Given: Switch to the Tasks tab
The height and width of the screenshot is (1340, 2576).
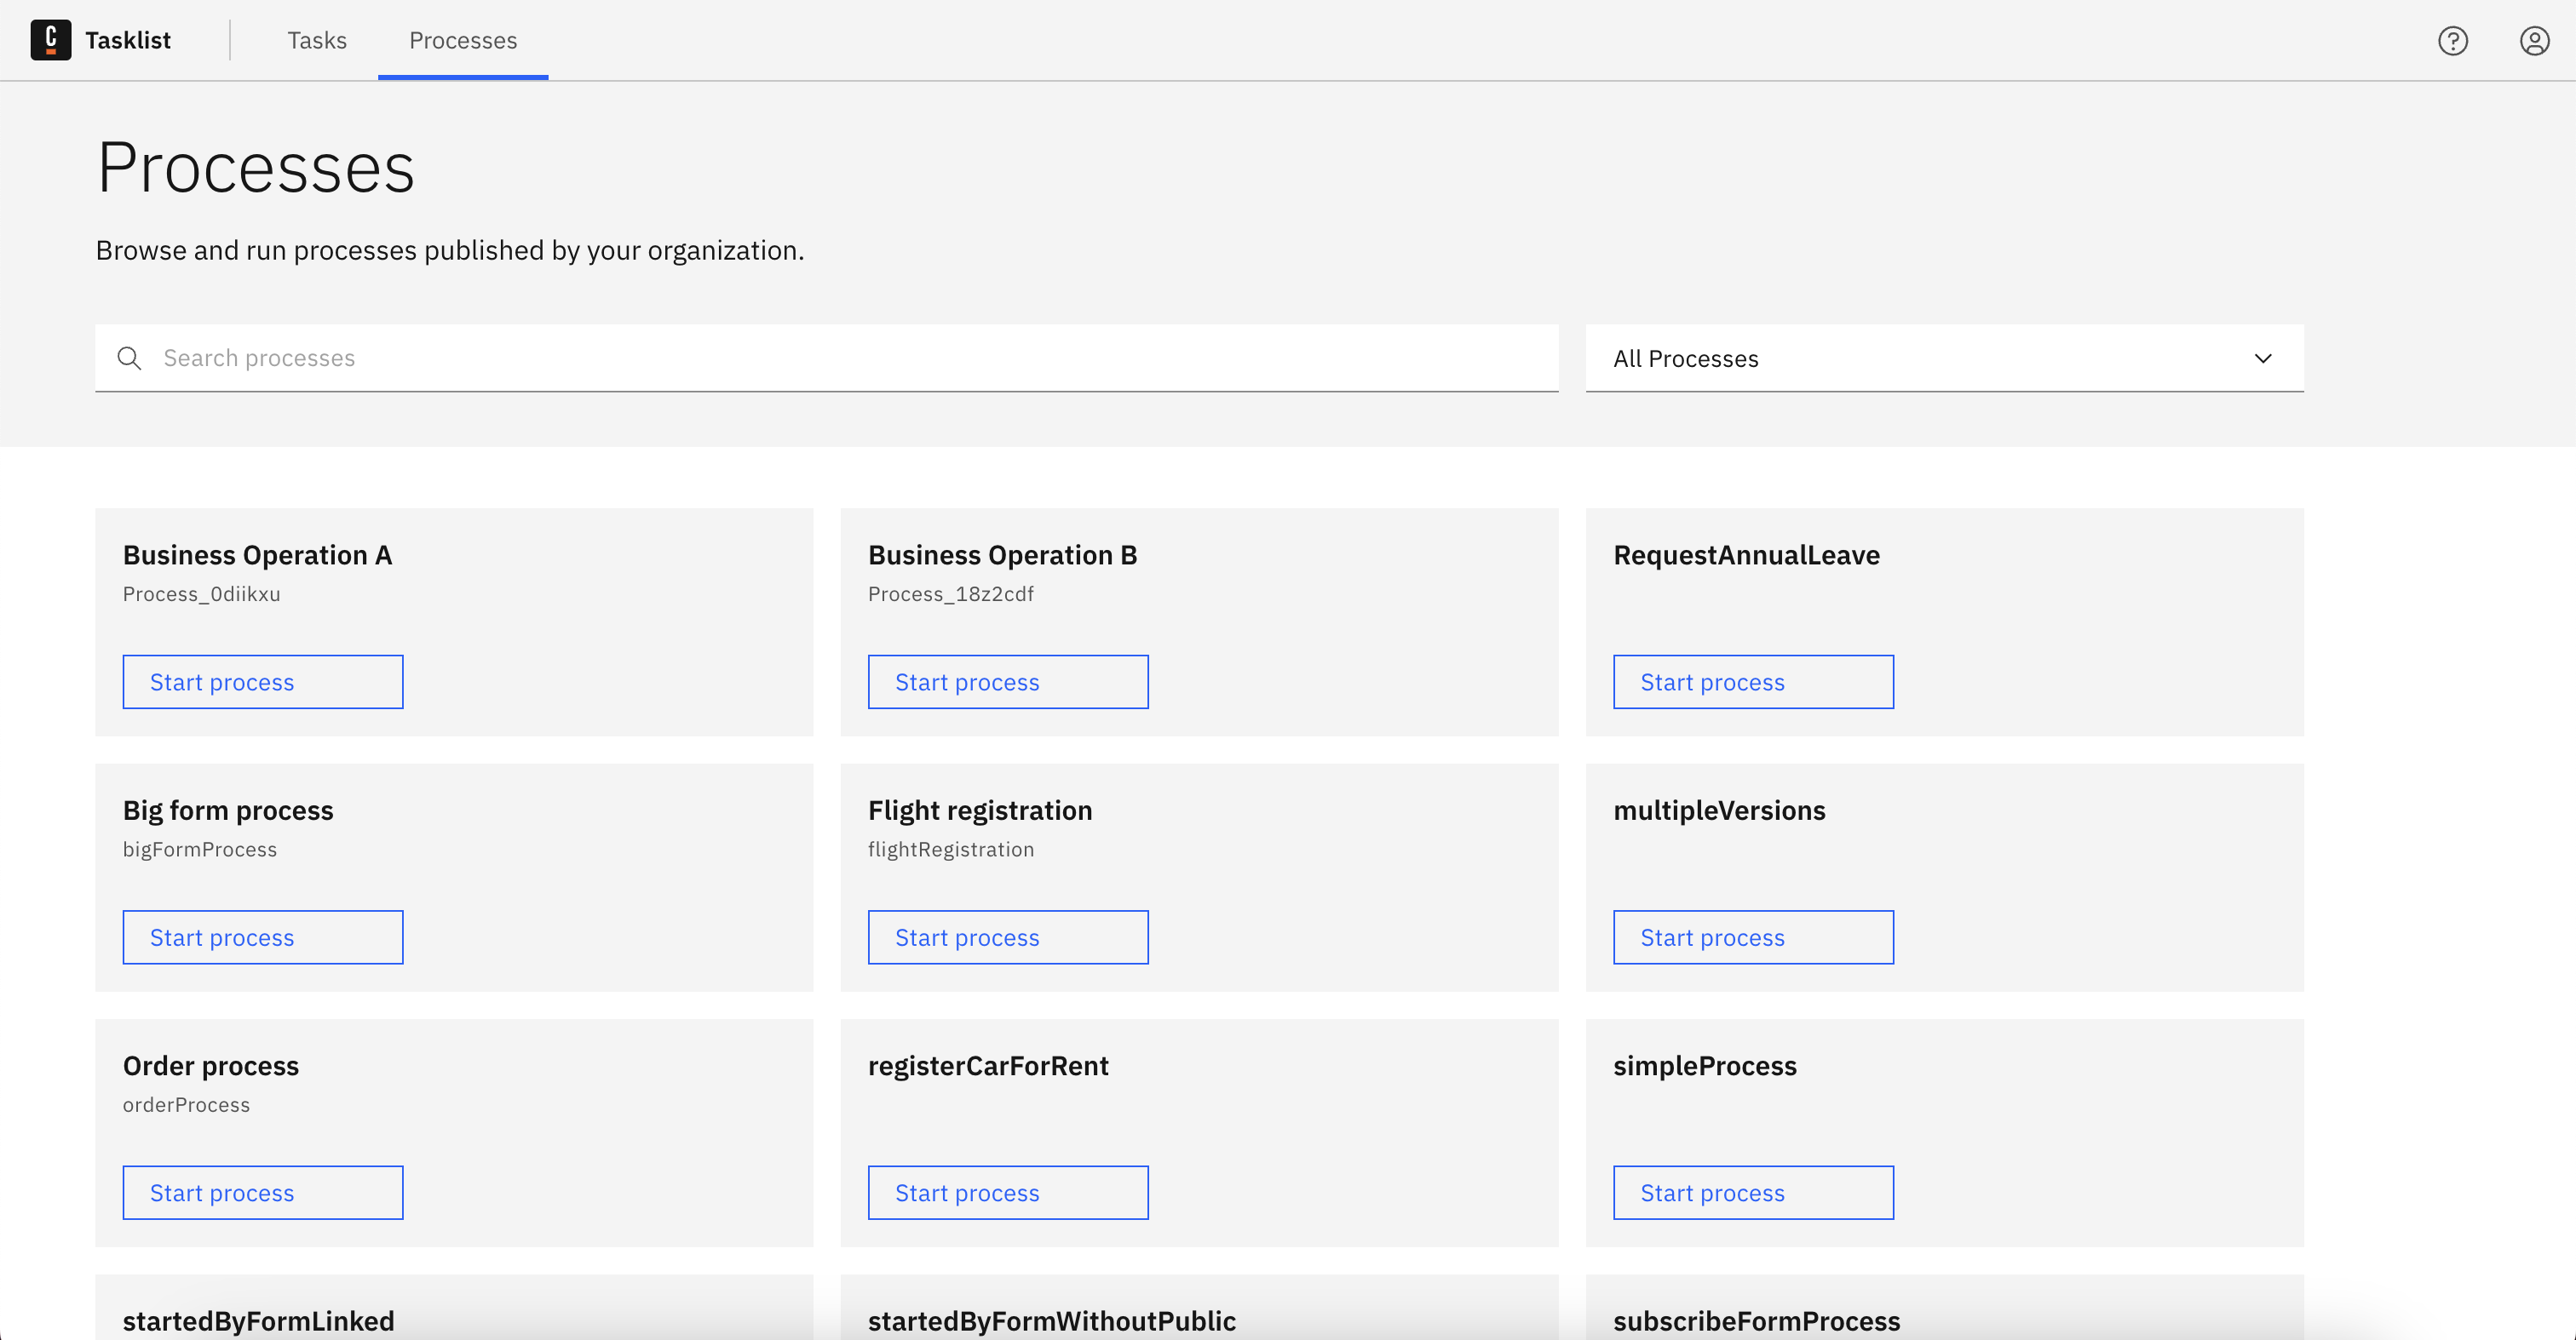Looking at the screenshot, I should 317,40.
